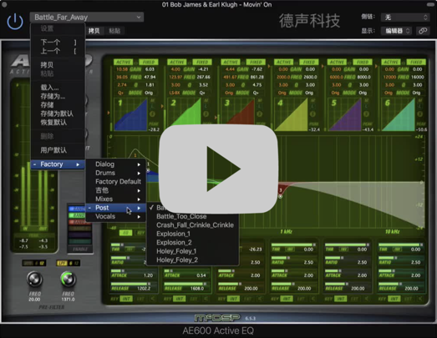437x338 pixels.
Task: Choose 恢复默认 in the preset menu
Action: 58,122
